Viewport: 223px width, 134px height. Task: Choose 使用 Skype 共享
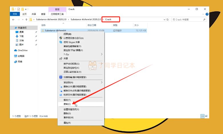pos(81,42)
